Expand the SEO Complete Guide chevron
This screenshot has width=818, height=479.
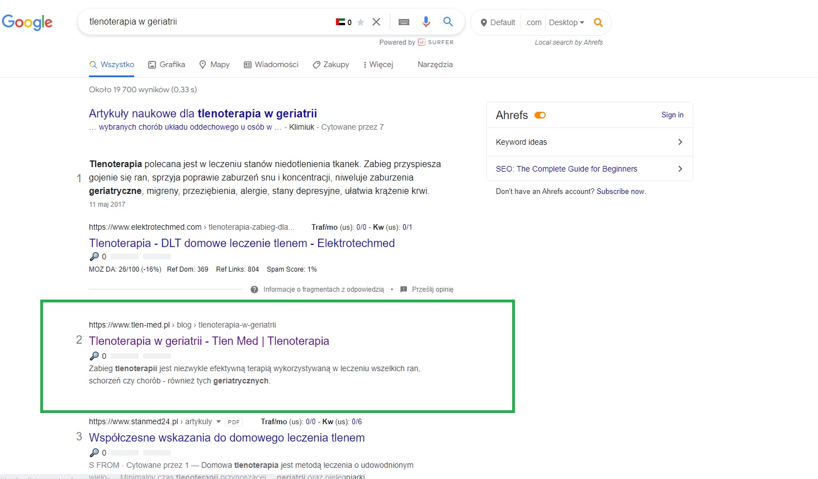click(680, 169)
